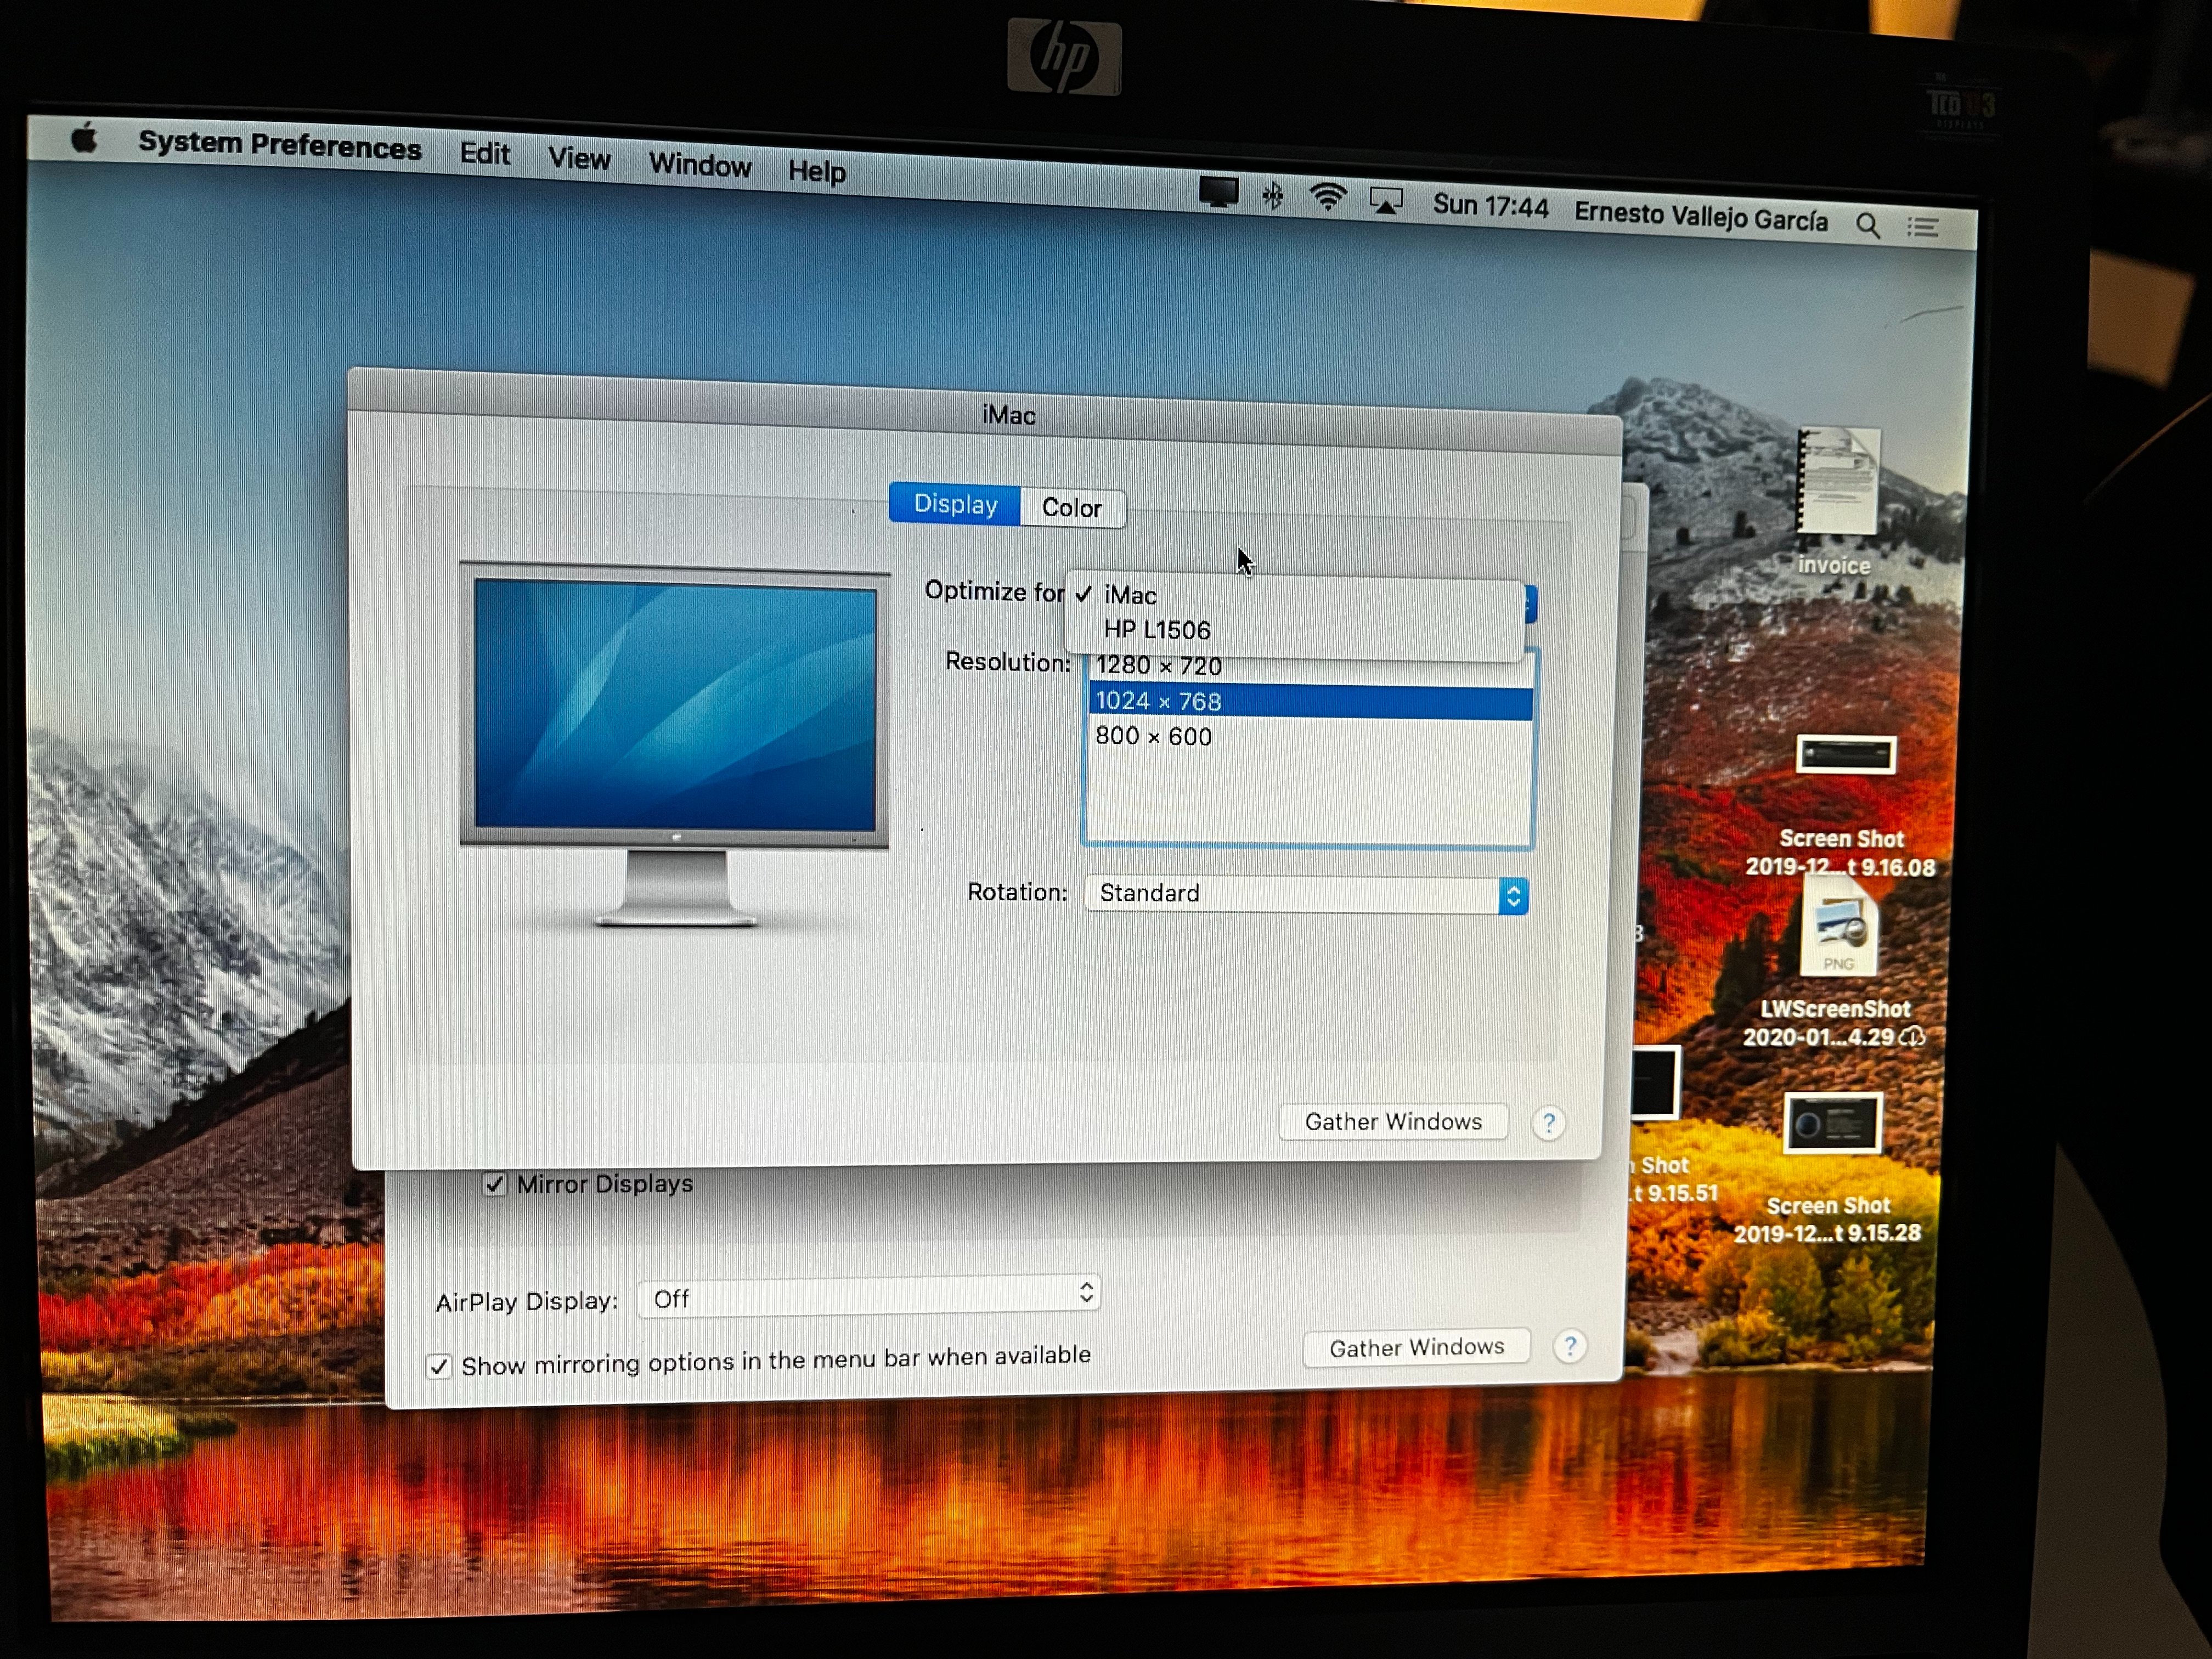The width and height of the screenshot is (2212, 1659).
Task: Click the help button in the iMac window
Action: [x=1548, y=1124]
